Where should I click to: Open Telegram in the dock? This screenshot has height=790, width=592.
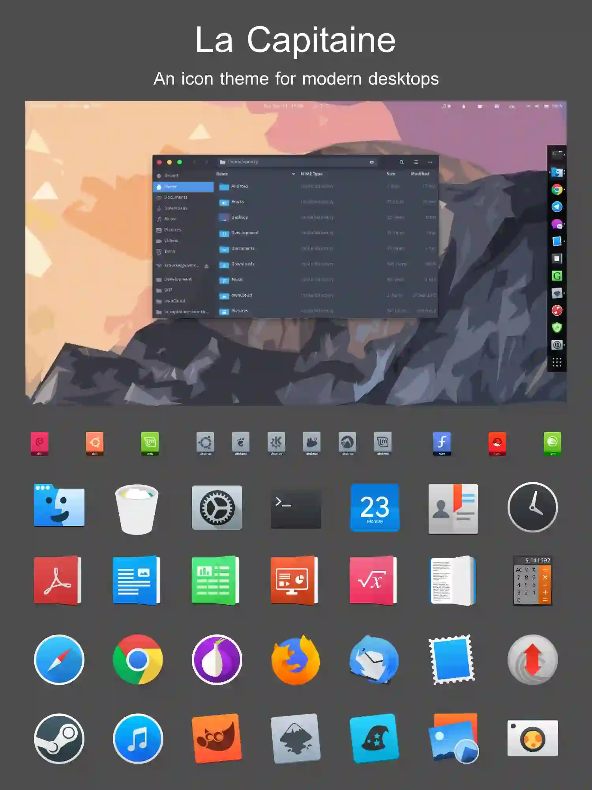click(x=557, y=207)
